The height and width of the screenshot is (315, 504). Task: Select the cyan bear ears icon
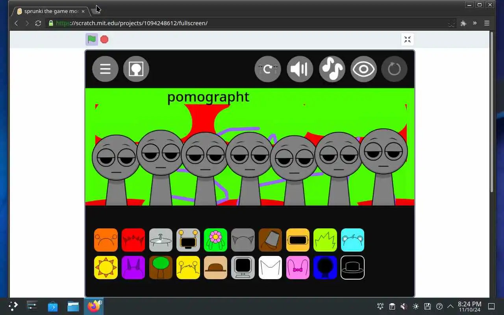tap(352, 240)
